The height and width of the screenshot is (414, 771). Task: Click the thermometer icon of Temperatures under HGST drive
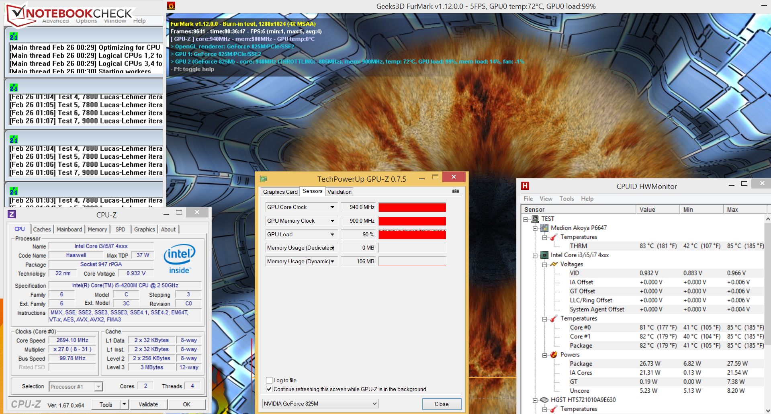coord(554,409)
